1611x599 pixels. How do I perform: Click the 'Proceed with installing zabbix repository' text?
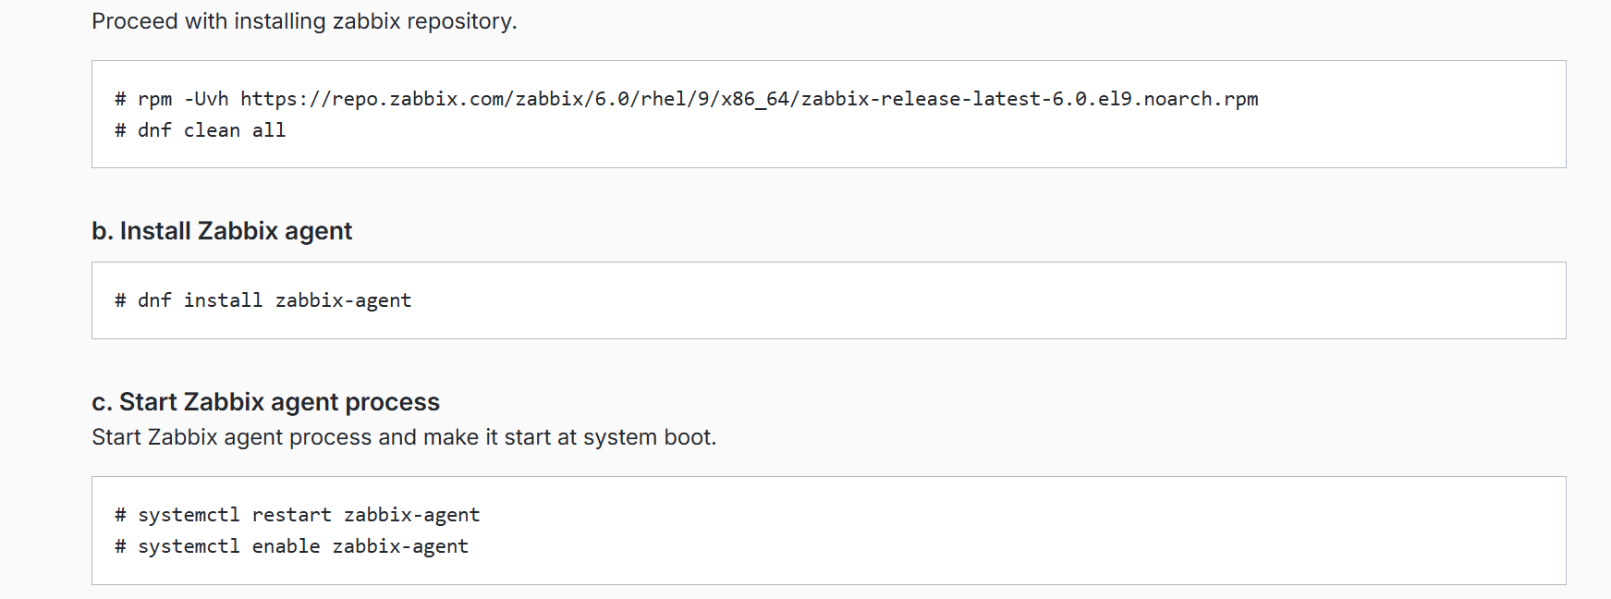click(304, 21)
